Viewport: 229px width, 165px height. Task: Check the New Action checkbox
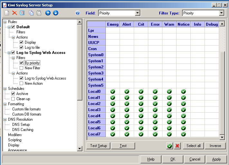(21, 83)
